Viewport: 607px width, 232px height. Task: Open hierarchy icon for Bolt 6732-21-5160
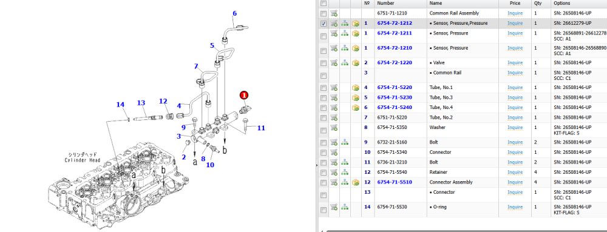(345, 142)
